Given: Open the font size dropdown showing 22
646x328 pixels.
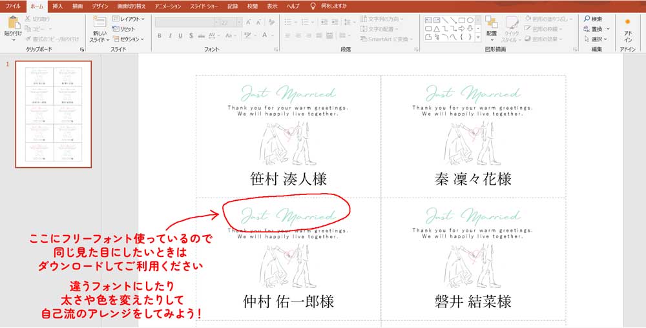Looking at the screenshot, I should (239, 22).
